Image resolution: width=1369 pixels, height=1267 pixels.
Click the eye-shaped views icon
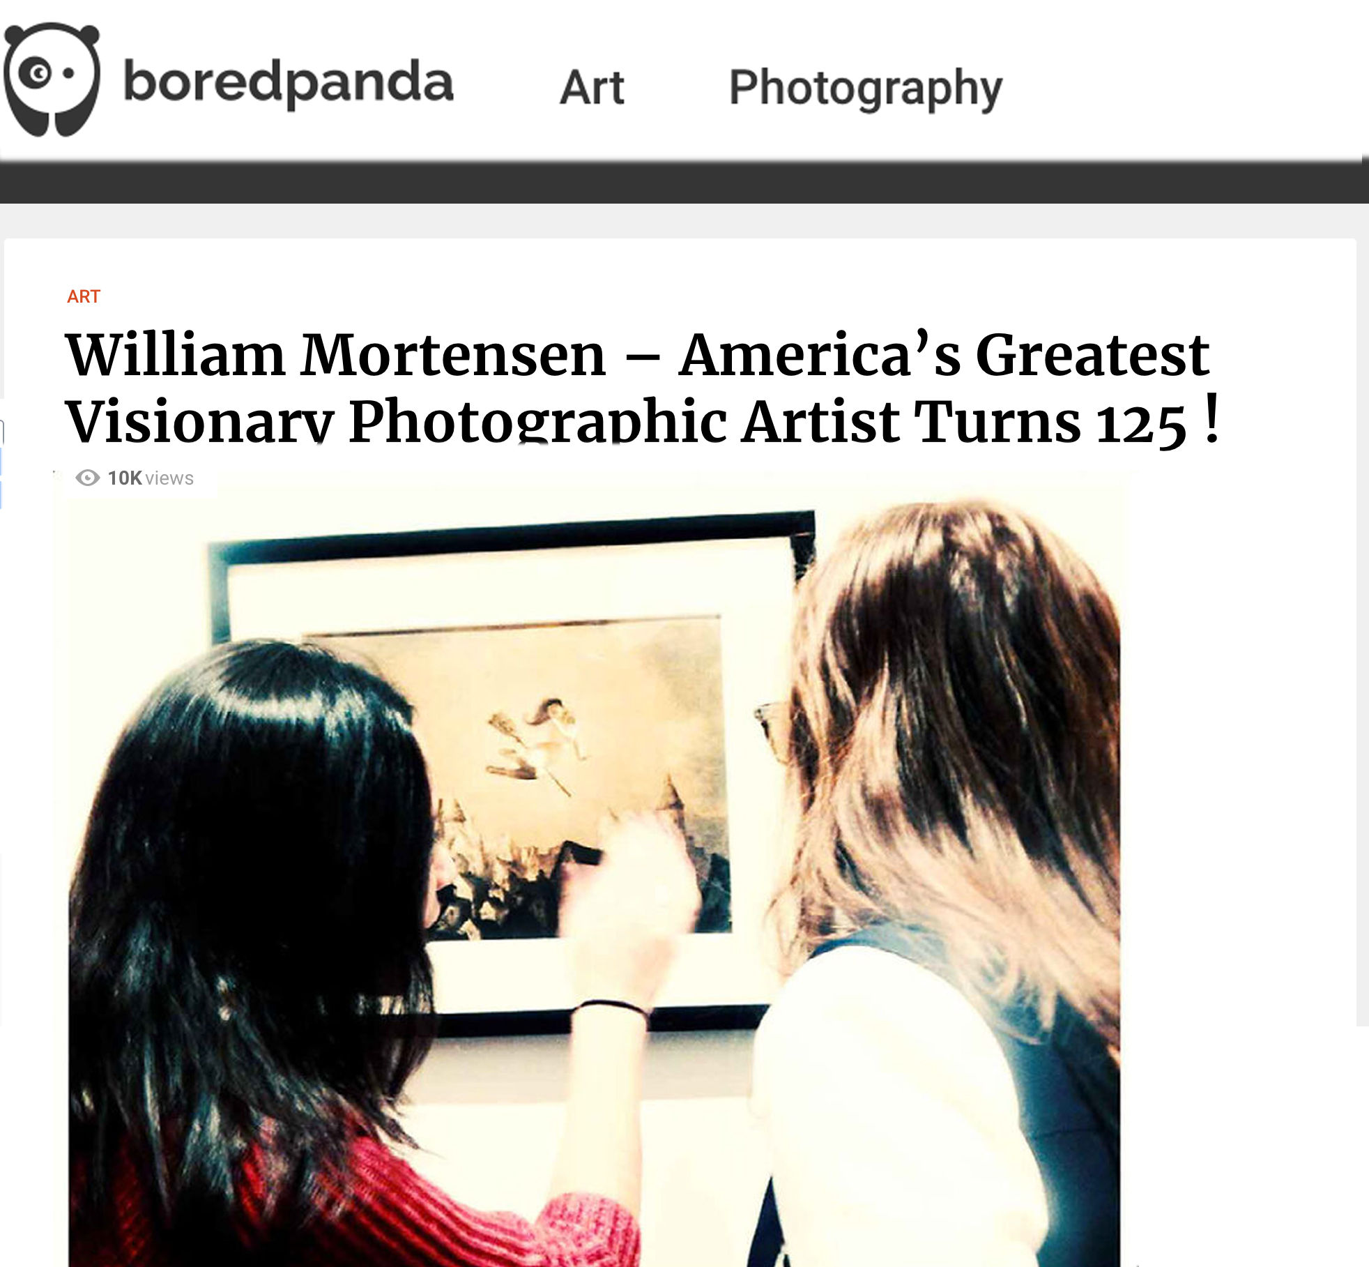[x=88, y=478]
